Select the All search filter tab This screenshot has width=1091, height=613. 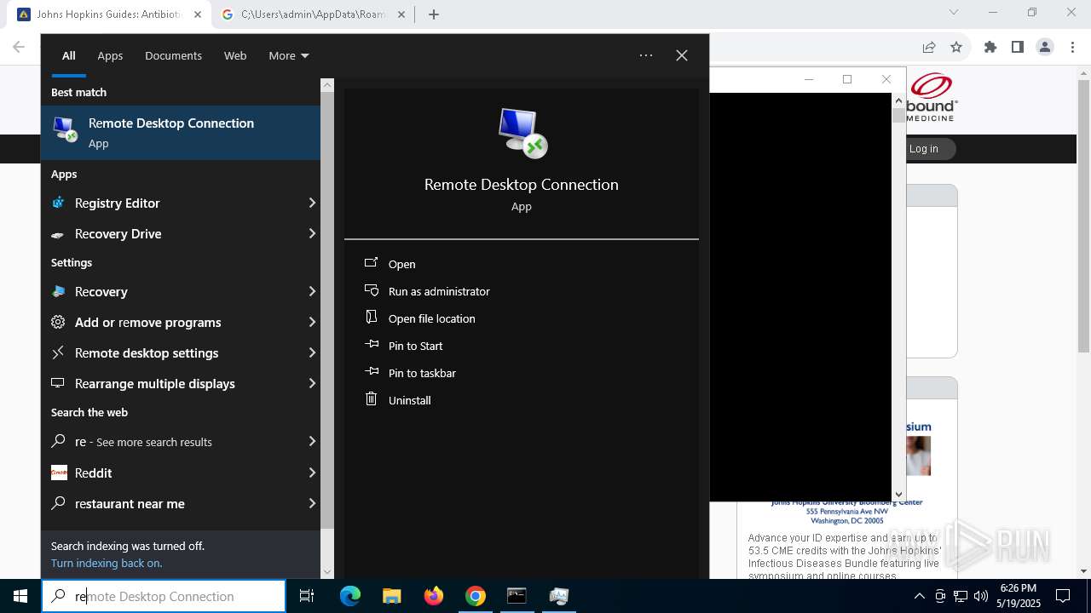69,55
